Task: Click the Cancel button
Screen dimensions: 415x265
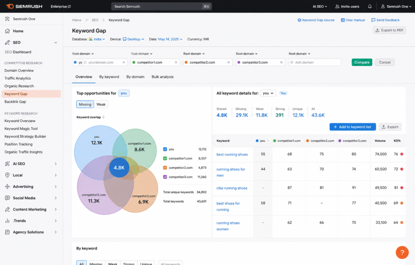Action: [x=385, y=62]
